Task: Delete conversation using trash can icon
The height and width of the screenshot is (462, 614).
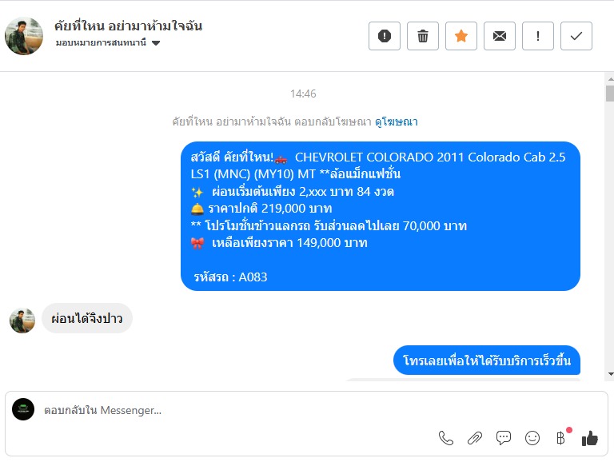Action: click(x=422, y=36)
